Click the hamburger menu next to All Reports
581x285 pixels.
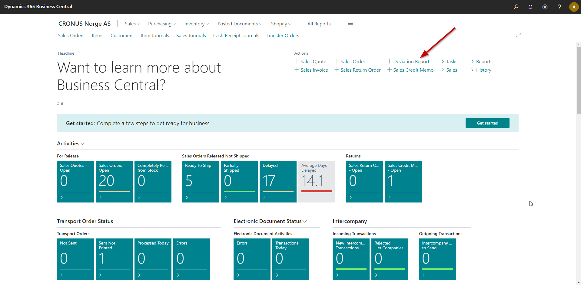click(x=350, y=23)
